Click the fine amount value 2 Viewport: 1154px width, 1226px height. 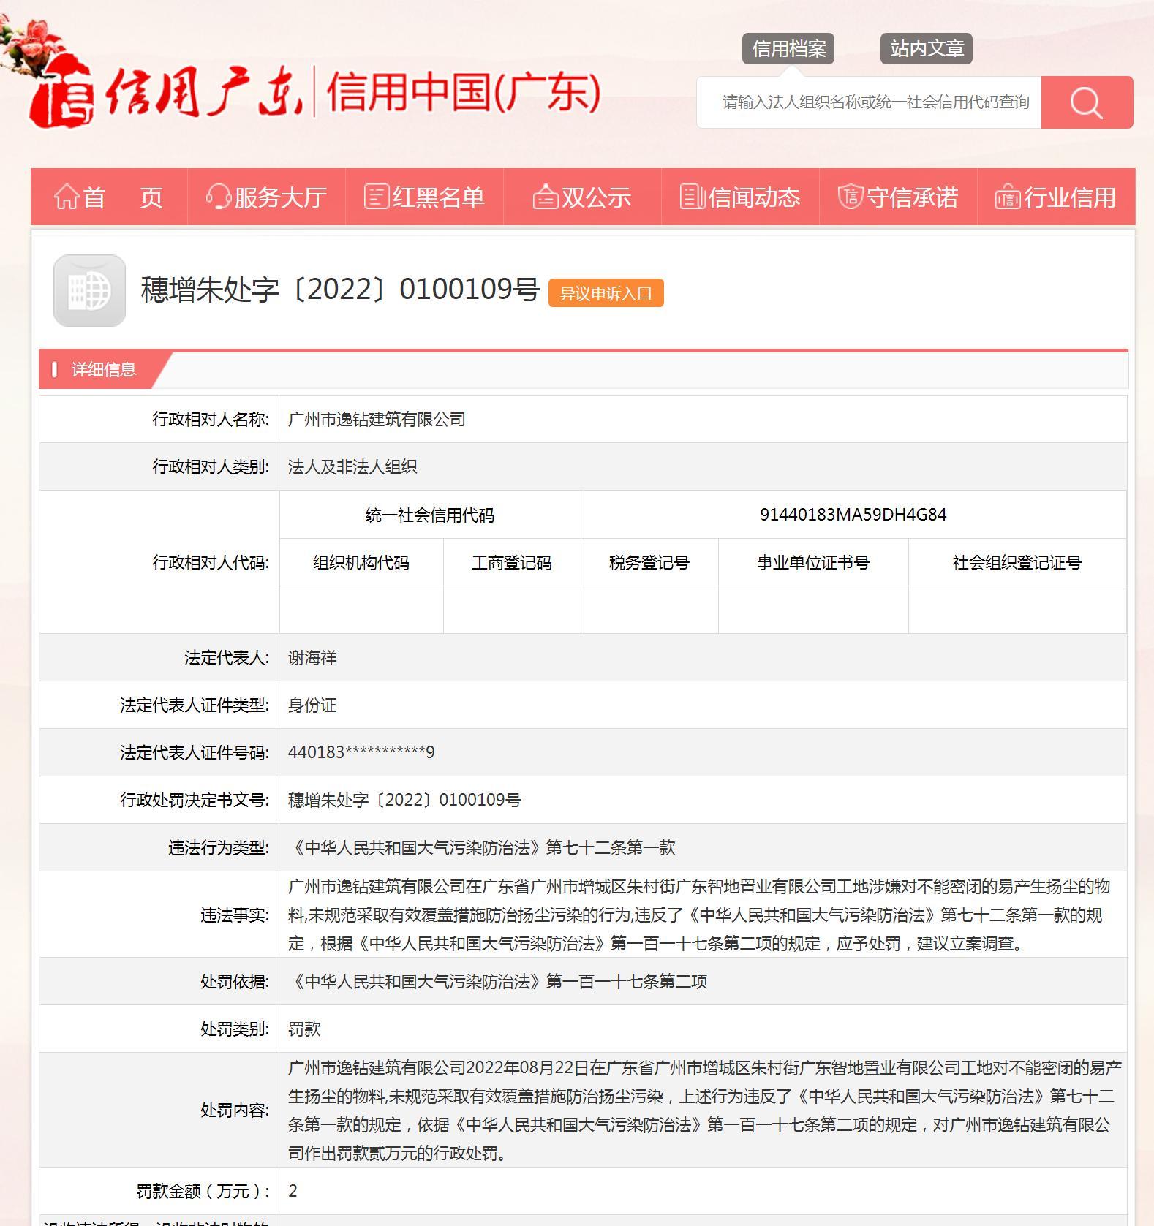point(293,1191)
